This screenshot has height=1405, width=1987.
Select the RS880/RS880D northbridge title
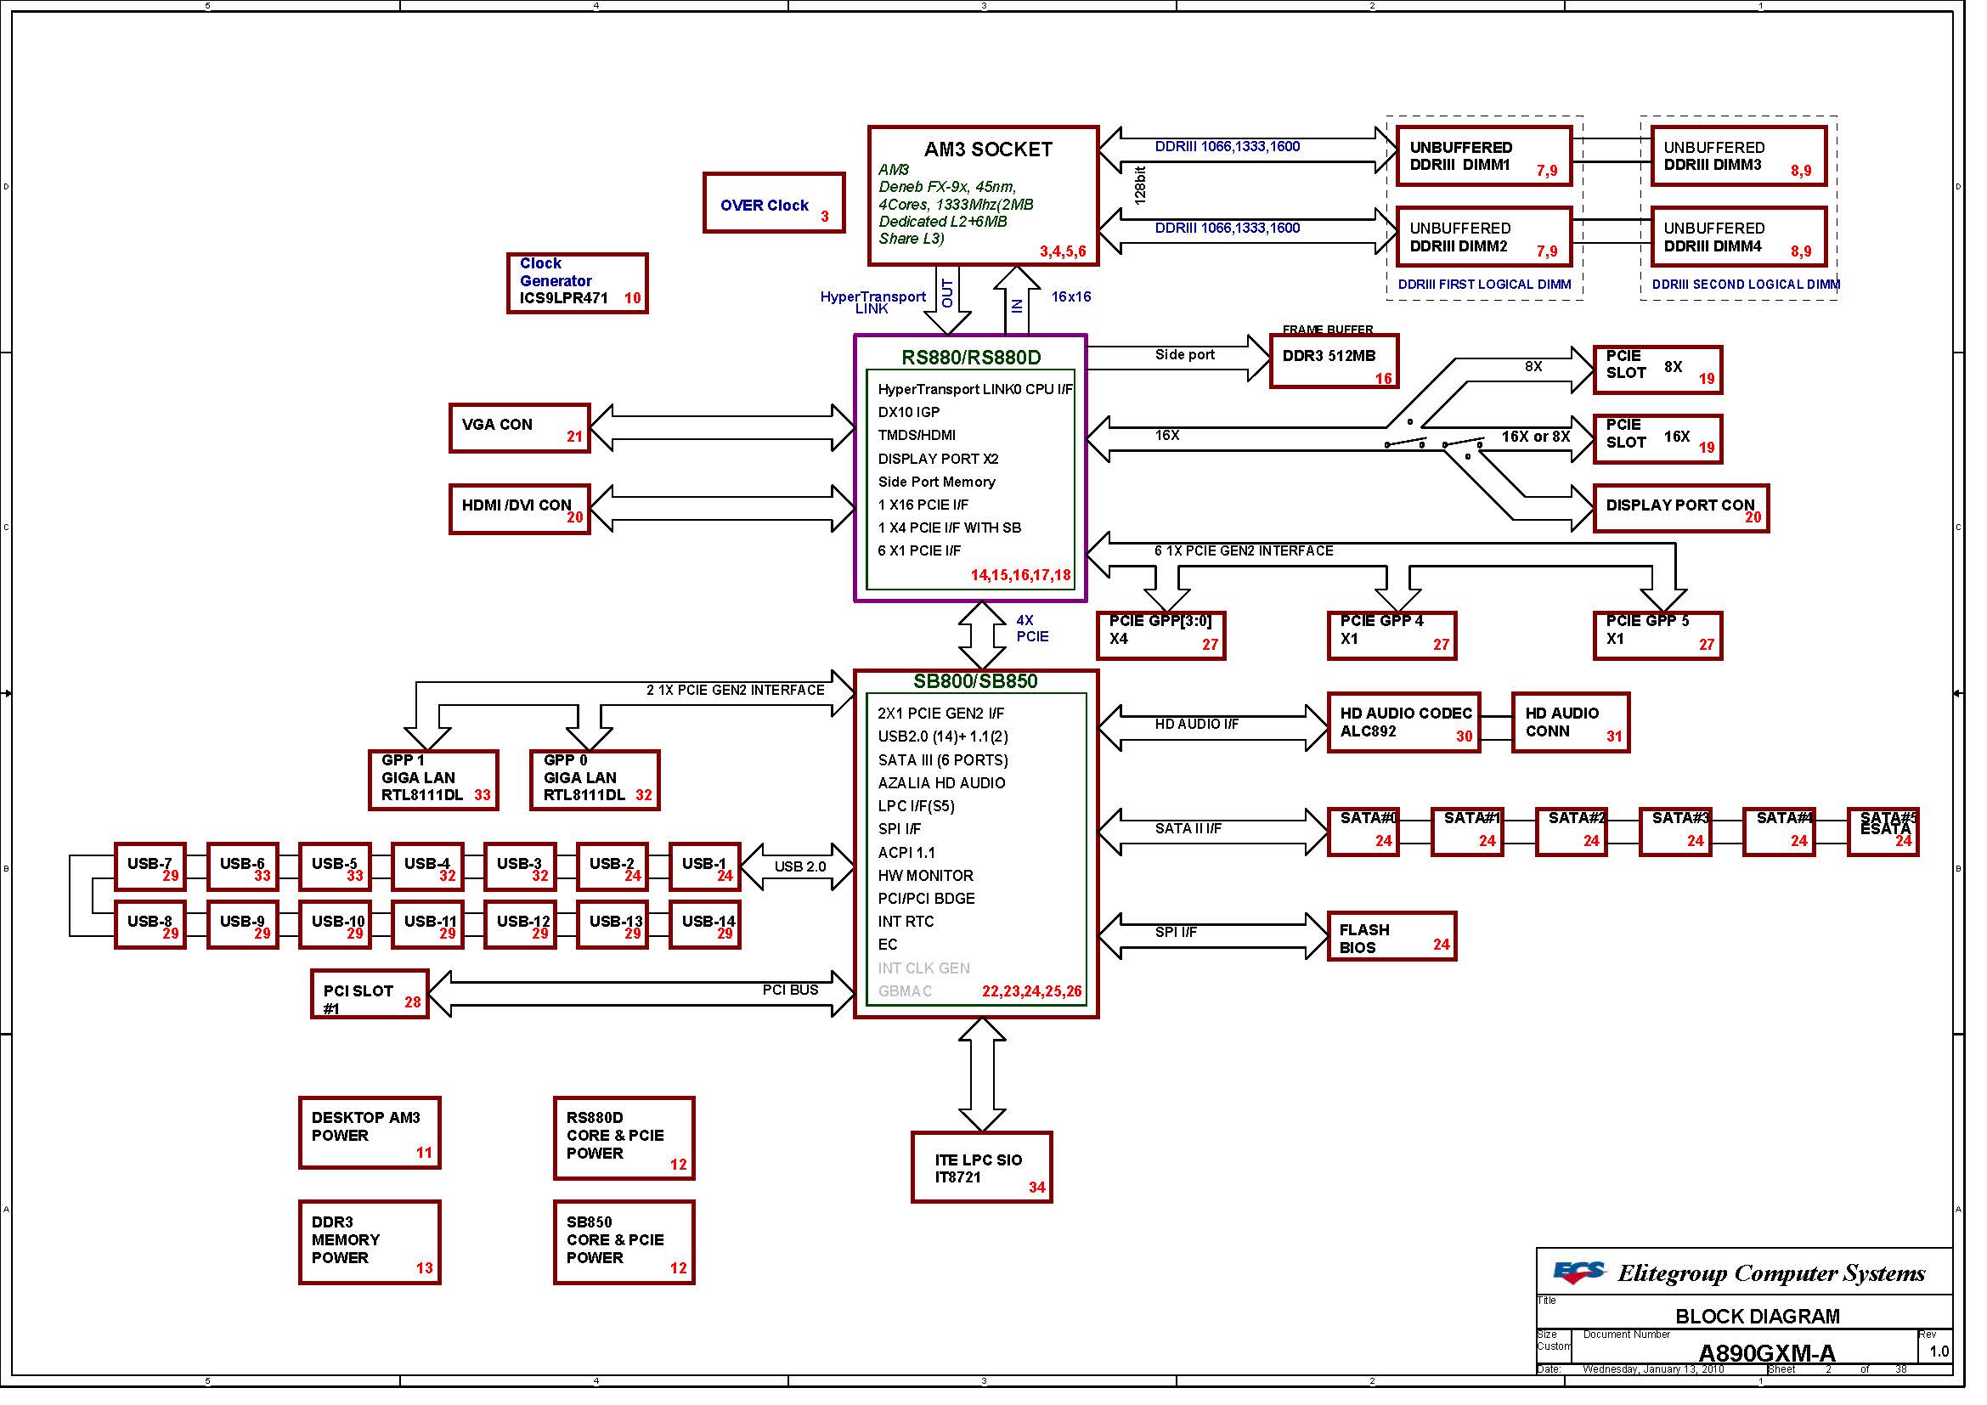pos(971,358)
